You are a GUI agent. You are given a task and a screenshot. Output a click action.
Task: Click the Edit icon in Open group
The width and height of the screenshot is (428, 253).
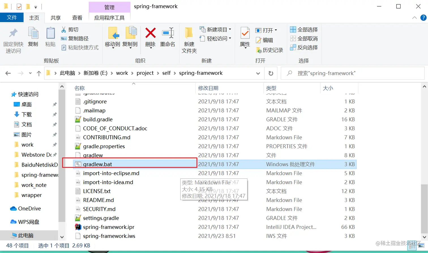pos(258,40)
